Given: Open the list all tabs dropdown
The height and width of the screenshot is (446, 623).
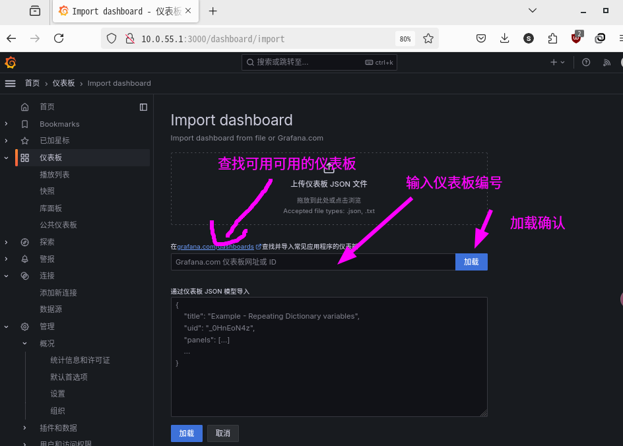Looking at the screenshot, I should [x=533, y=11].
